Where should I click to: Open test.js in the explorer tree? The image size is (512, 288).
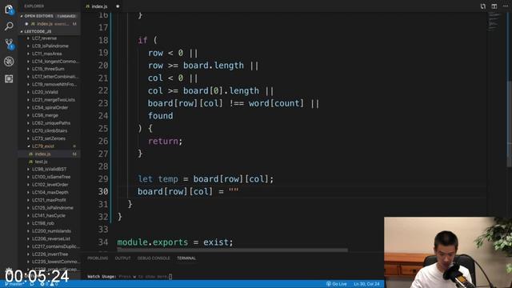pos(41,162)
